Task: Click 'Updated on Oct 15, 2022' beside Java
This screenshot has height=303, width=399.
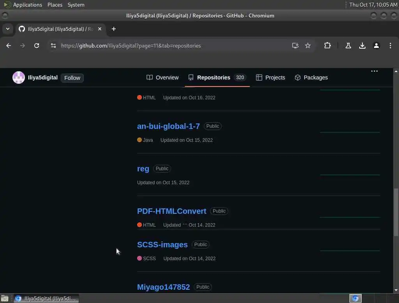Action: click(187, 140)
